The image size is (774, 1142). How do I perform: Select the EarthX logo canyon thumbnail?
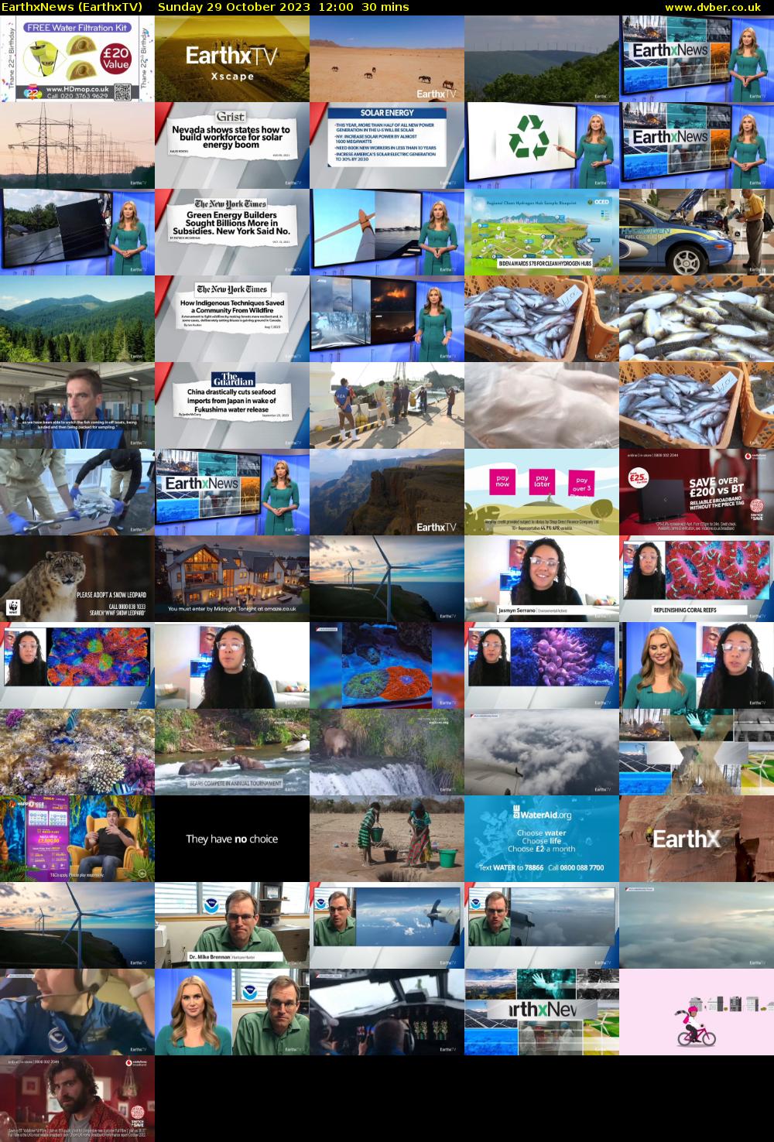[697, 839]
